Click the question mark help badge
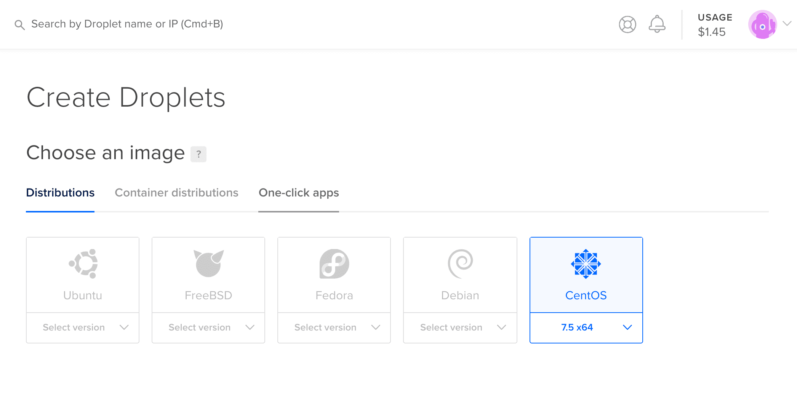 click(x=198, y=154)
